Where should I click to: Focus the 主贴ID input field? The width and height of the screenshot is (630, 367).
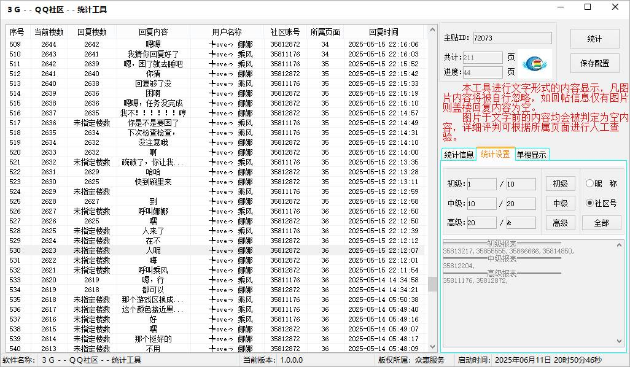click(x=512, y=38)
